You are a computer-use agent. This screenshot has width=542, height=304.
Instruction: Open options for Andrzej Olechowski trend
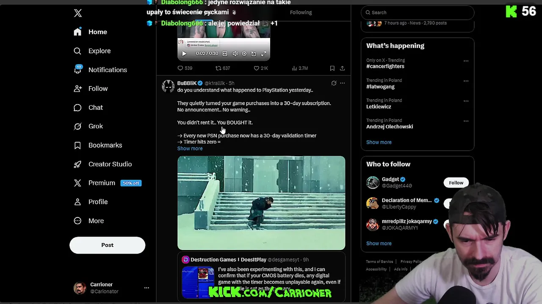(x=466, y=121)
